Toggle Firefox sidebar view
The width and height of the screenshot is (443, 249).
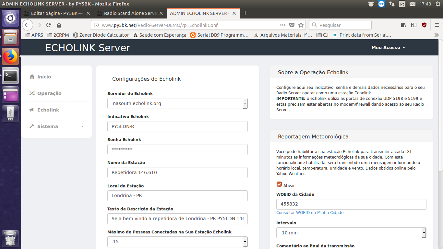coord(414,25)
